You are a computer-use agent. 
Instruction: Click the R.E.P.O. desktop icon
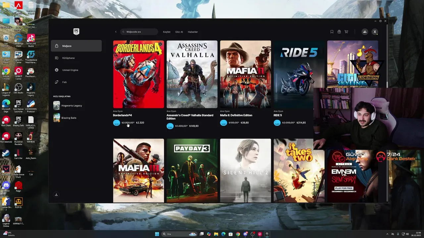coord(19,203)
